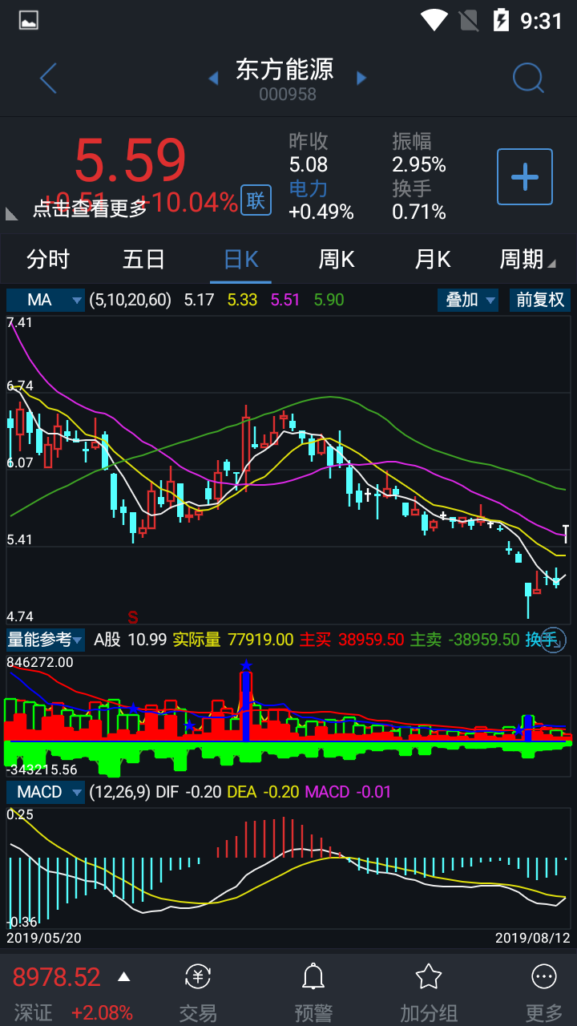This screenshot has height=1026, width=577.
Task: Open the 周期 period dropdown
Action: click(x=527, y=259)
